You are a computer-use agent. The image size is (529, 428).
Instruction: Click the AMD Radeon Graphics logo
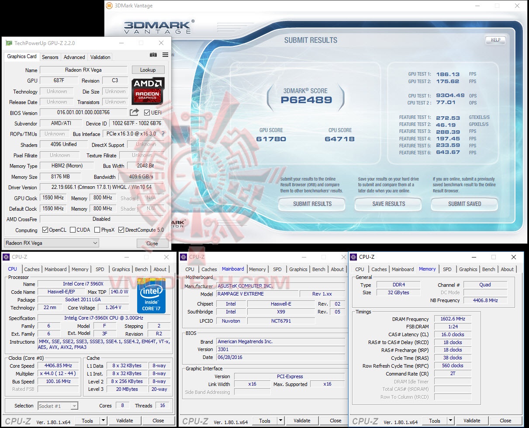[x=148, y=90]
